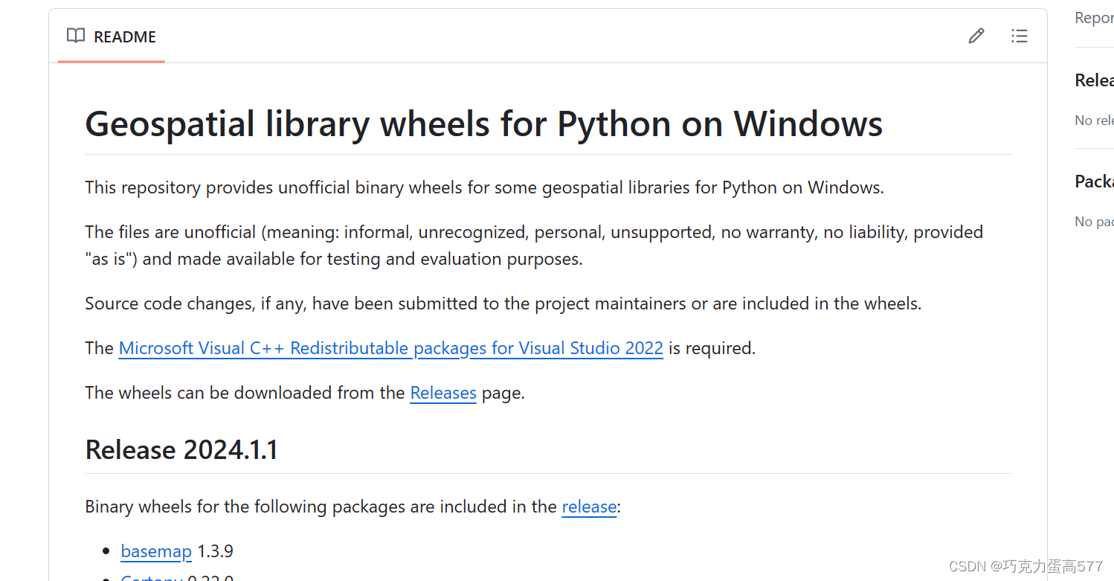Screen dimensions: 1114x581
Task: Open the Microsoft Visual C++ Redistributable link
Action: tap(390, 347)
